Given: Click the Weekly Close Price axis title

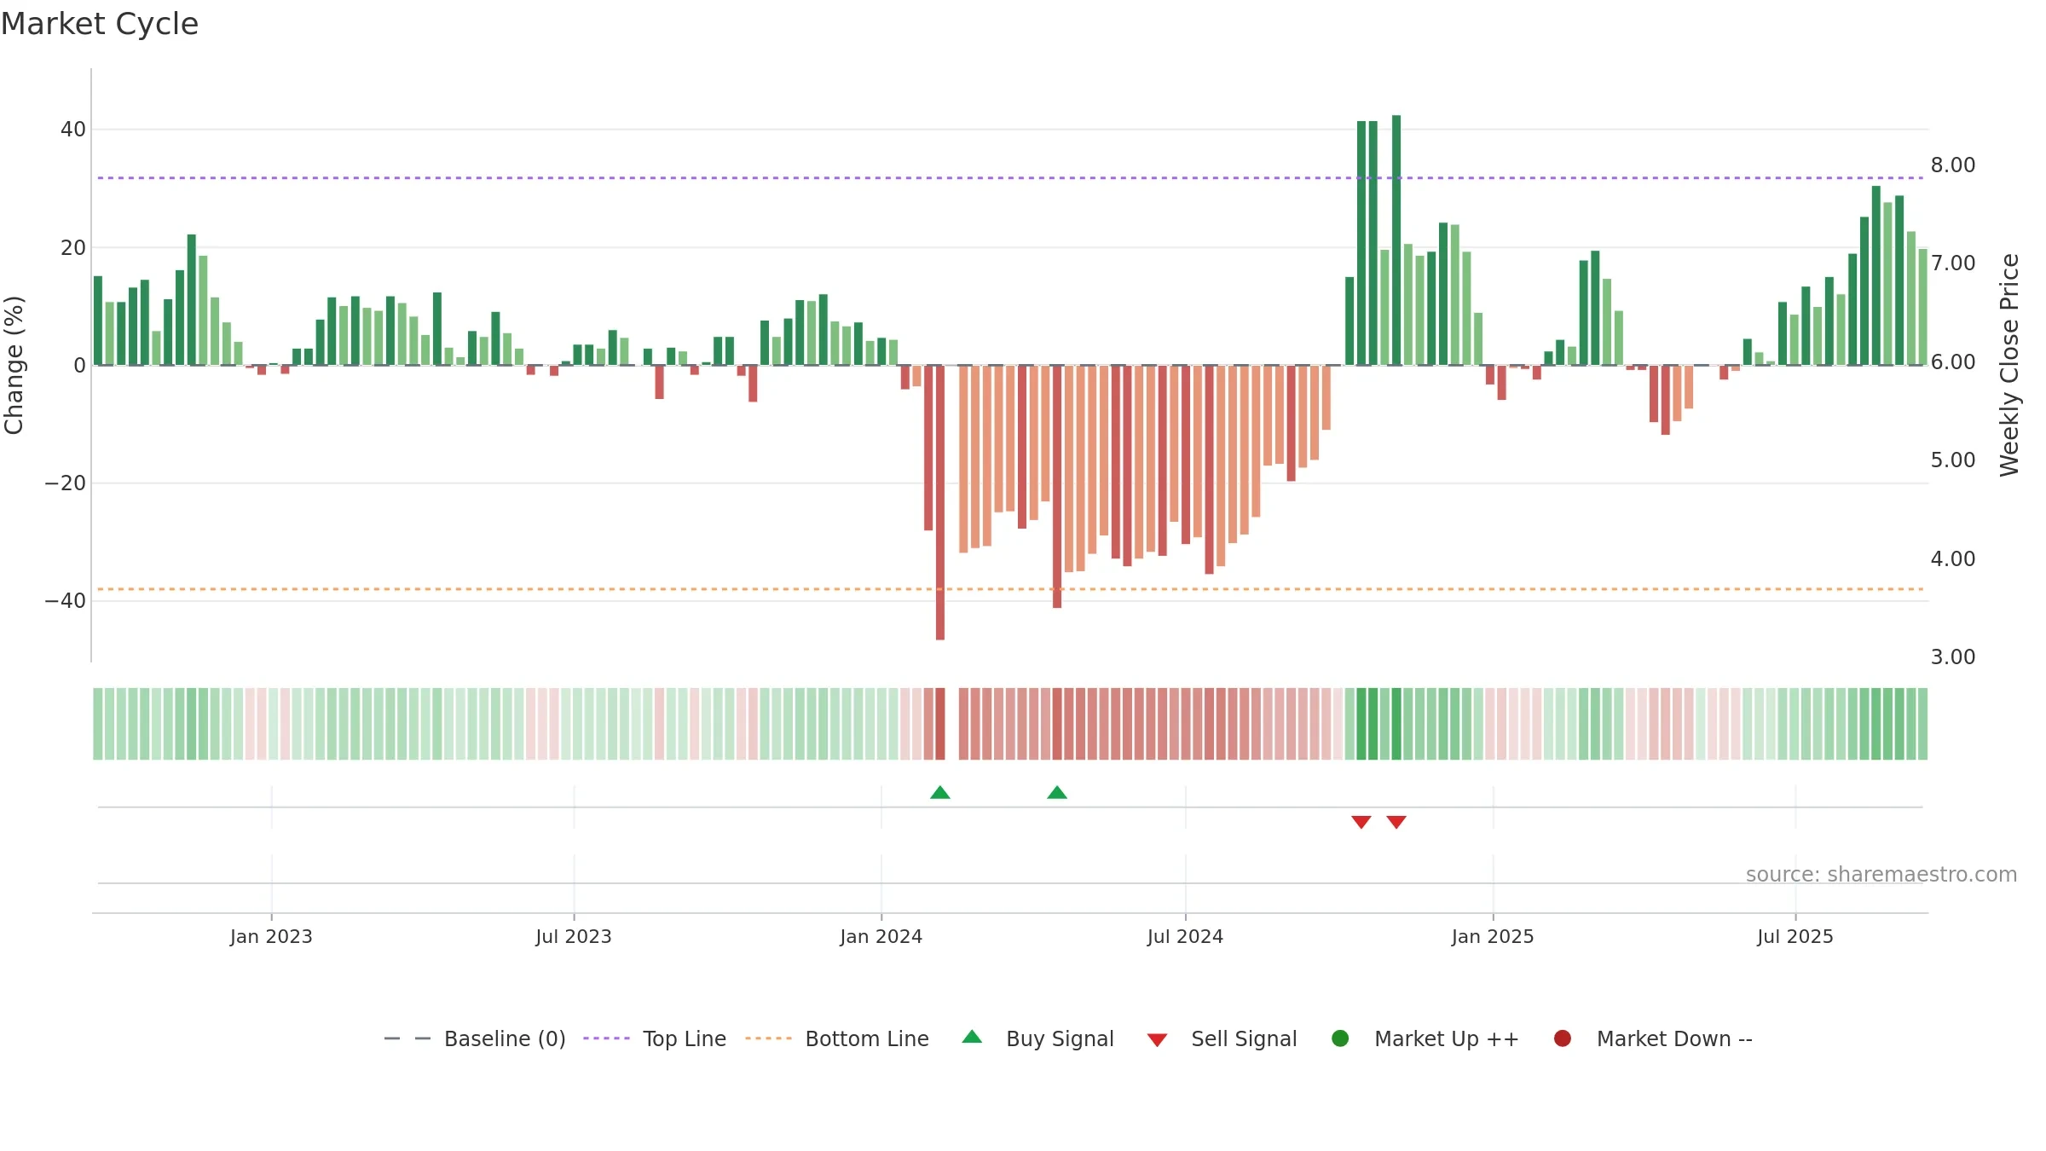Looking at the screenshot, I should point(2009,365).
